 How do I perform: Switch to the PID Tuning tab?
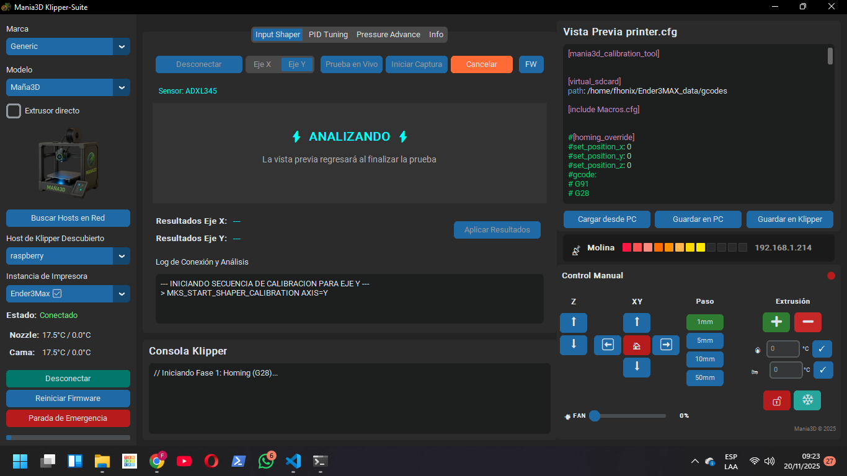[328, 35]
